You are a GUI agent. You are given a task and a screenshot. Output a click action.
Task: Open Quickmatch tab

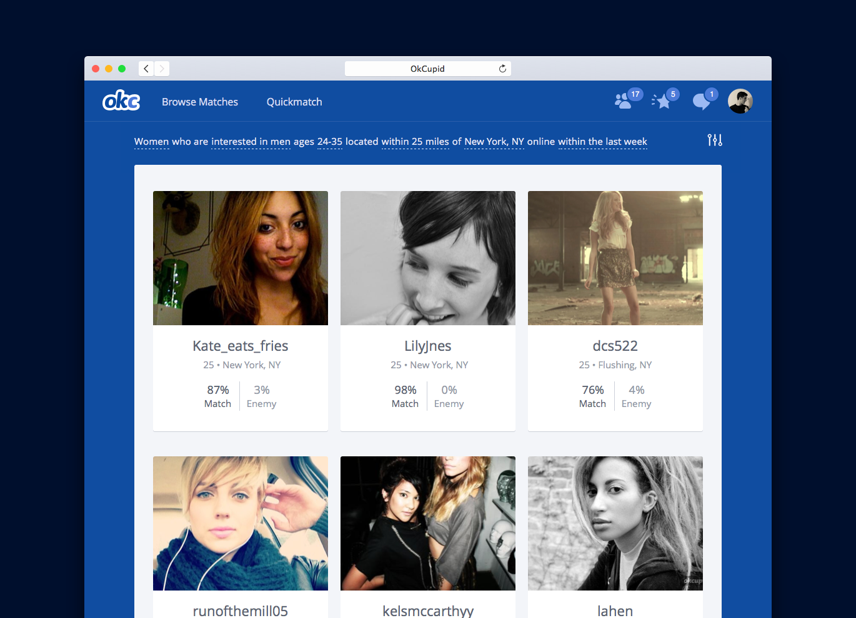click(x=294, y=102)
